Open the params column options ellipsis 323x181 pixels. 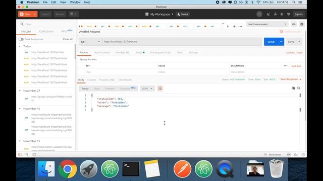286,66
